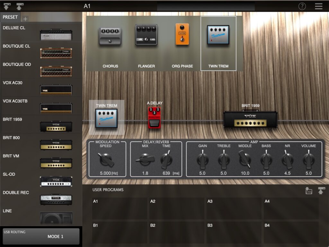
Task: Open the hamburger menu
Action: 318,6
